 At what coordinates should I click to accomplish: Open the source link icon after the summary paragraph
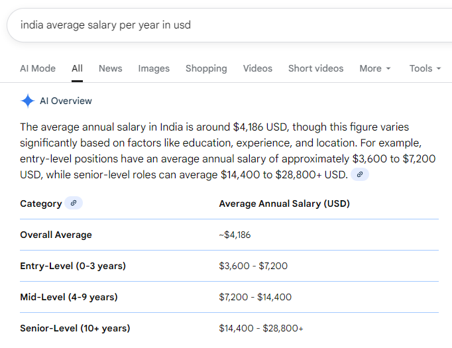(359, 174)
